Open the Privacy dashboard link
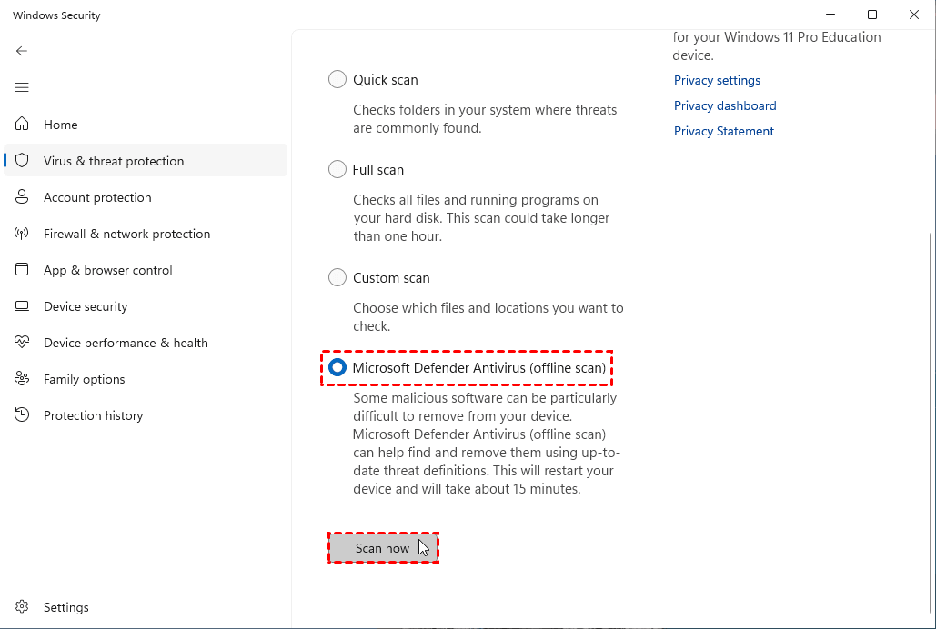Screen dimensions: 936x629 [x=725, y=106]
